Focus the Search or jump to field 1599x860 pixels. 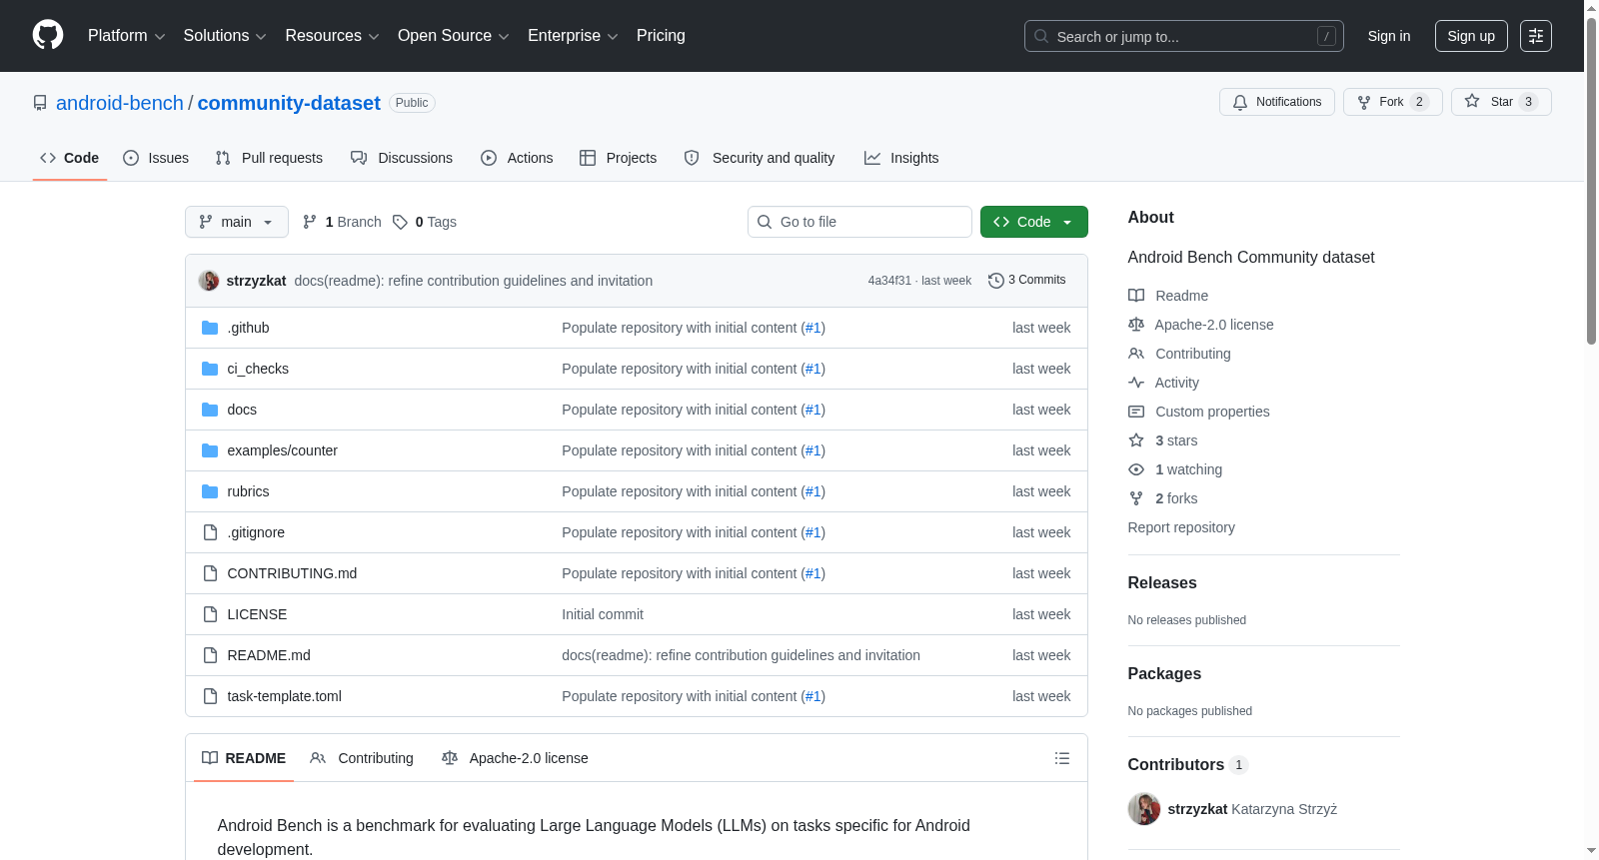1184,36
